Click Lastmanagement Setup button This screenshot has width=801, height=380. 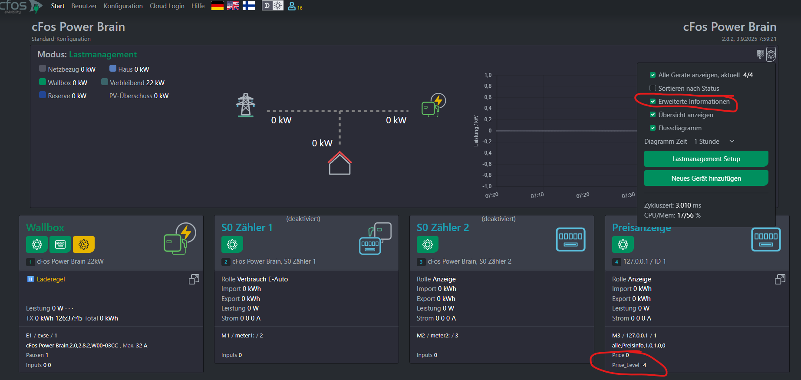(706, 159)
